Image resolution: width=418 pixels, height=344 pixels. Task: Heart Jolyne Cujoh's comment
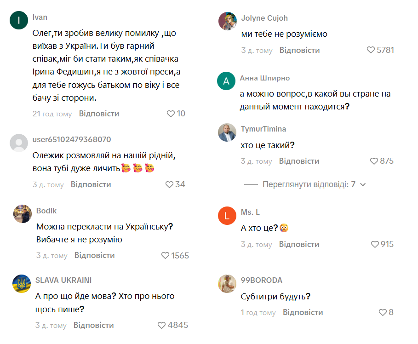371,50
